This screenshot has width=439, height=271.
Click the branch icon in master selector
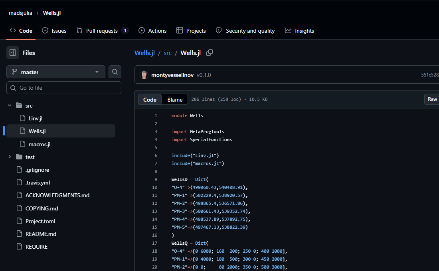pyautogui.click(x=14, y=72)
